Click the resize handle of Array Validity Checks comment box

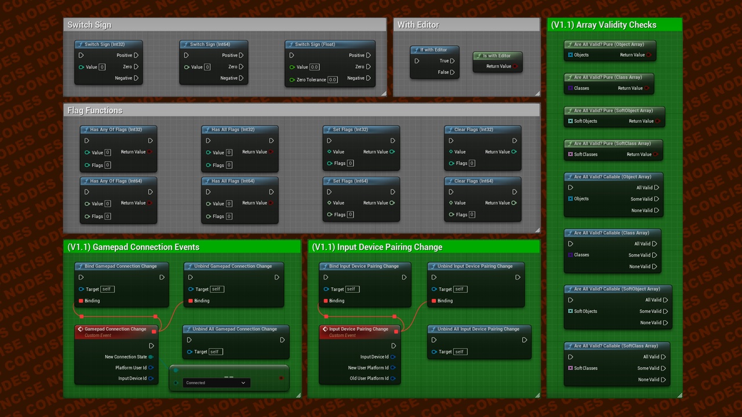680,395
